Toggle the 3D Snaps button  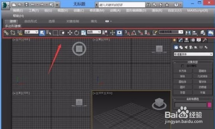[x=127, y=33]
